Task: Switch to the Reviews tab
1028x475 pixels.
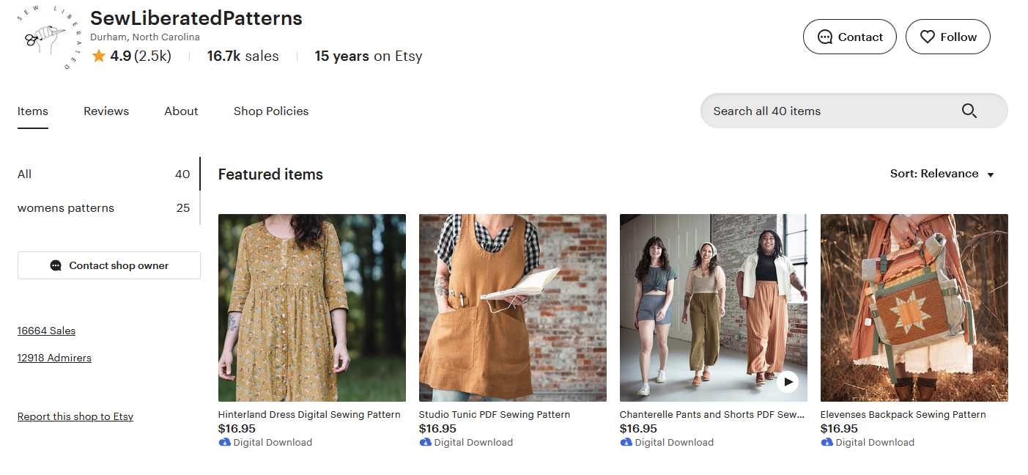Action: [106, 111]
